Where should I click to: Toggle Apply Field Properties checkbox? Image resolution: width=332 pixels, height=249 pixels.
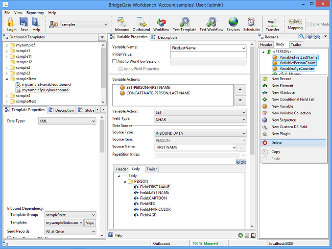pos(121,69)
